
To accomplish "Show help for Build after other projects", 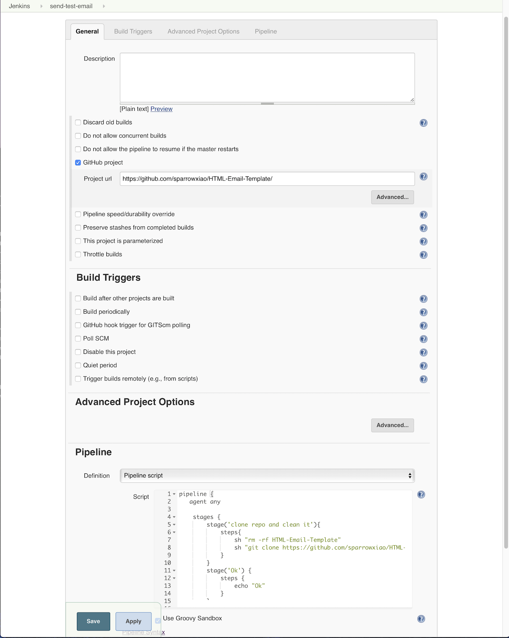I will [423, 299].
